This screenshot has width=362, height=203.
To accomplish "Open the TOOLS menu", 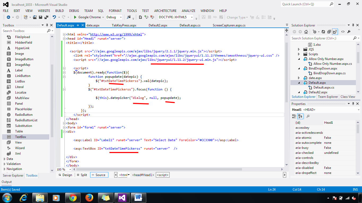I will pos(132,11).
